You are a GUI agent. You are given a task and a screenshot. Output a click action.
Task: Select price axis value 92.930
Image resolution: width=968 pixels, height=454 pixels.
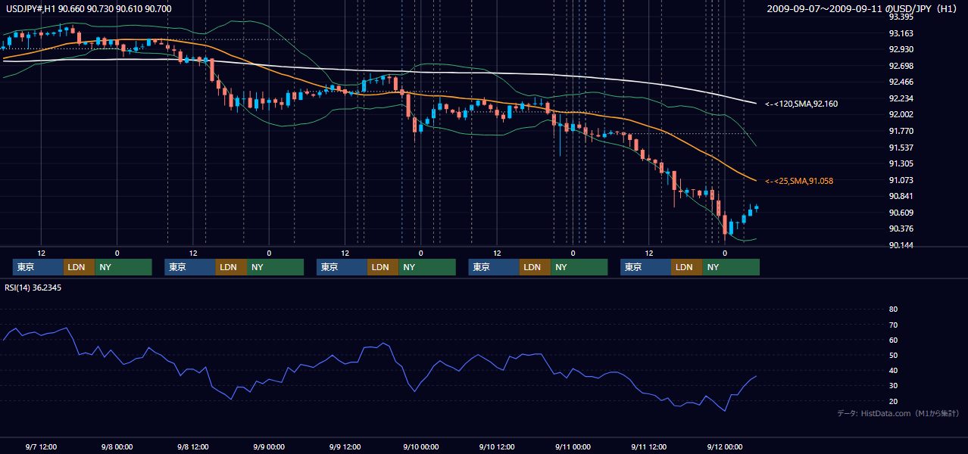click(901, 49)
